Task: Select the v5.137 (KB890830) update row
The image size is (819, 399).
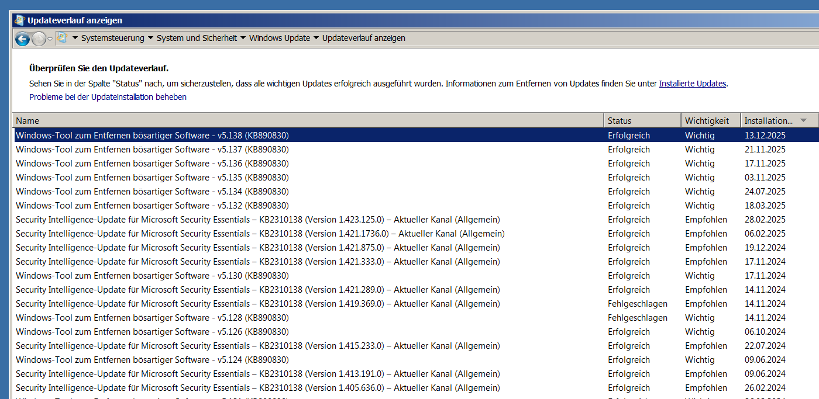Action: point(416,150)
